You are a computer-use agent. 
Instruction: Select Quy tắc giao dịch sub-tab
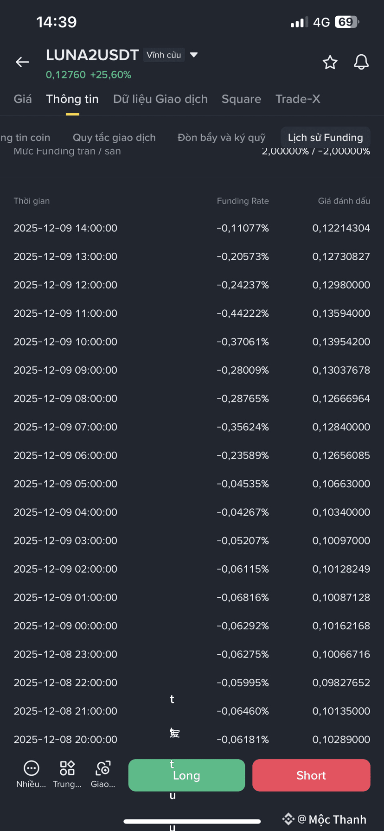(x=114, y=137)
